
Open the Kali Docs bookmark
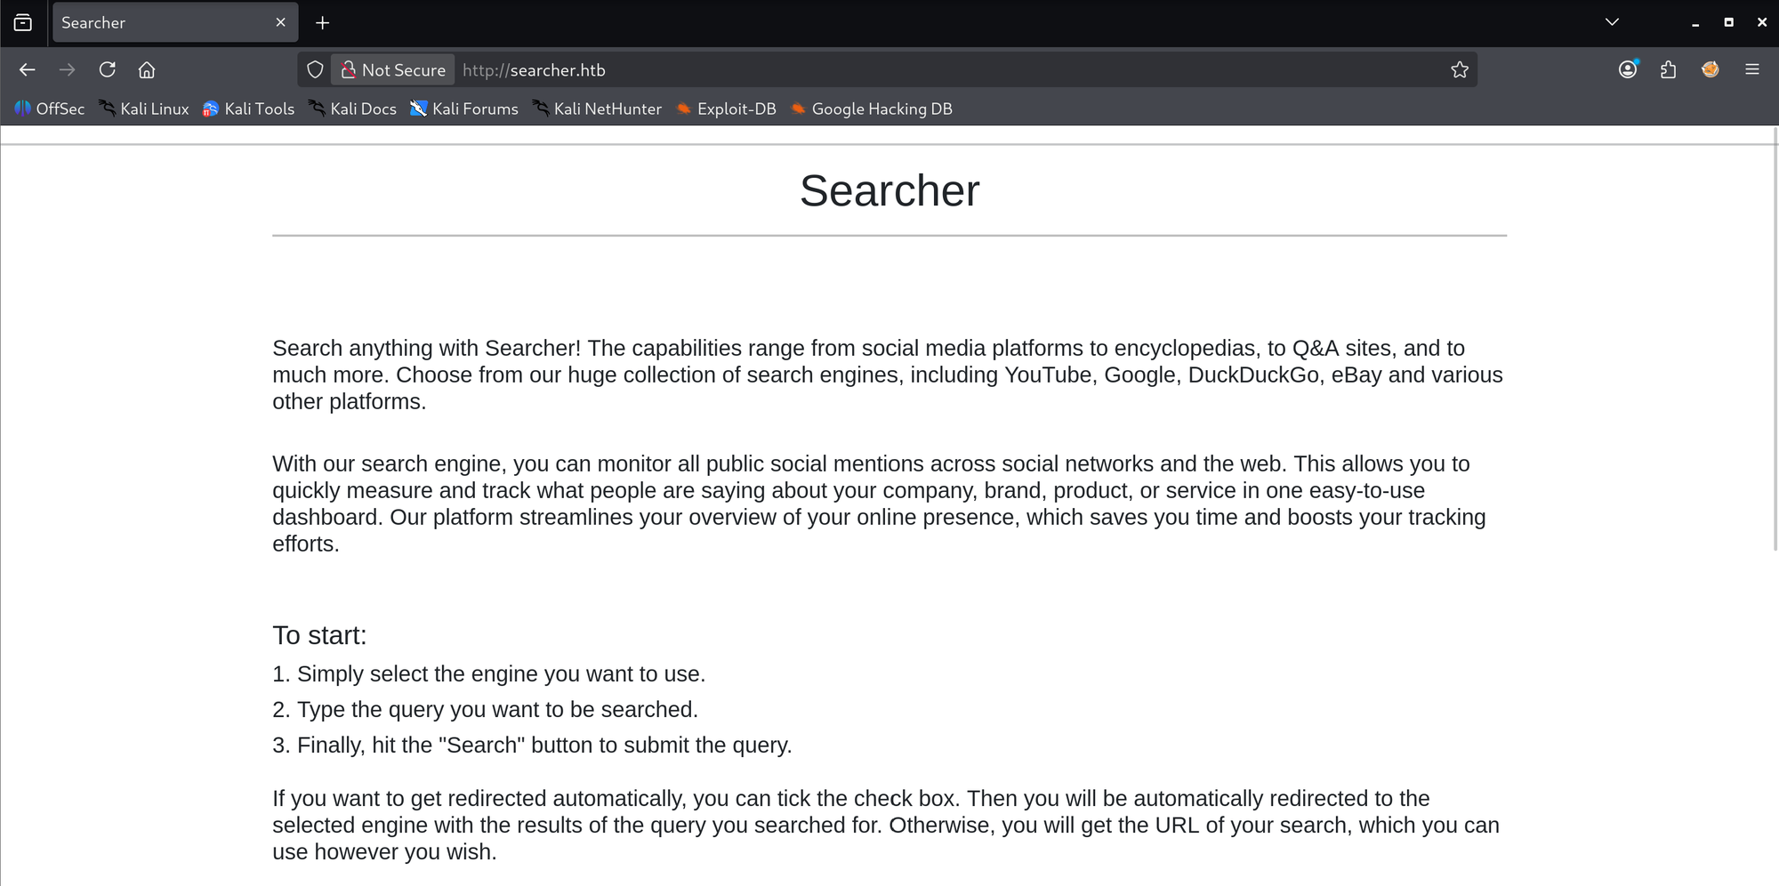352,109
